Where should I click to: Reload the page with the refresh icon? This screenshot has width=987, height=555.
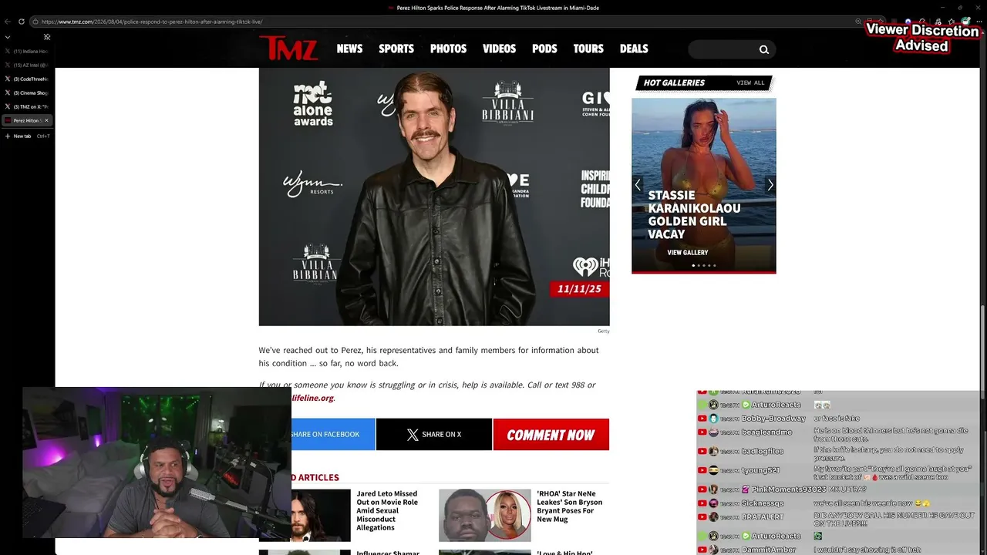21,22
